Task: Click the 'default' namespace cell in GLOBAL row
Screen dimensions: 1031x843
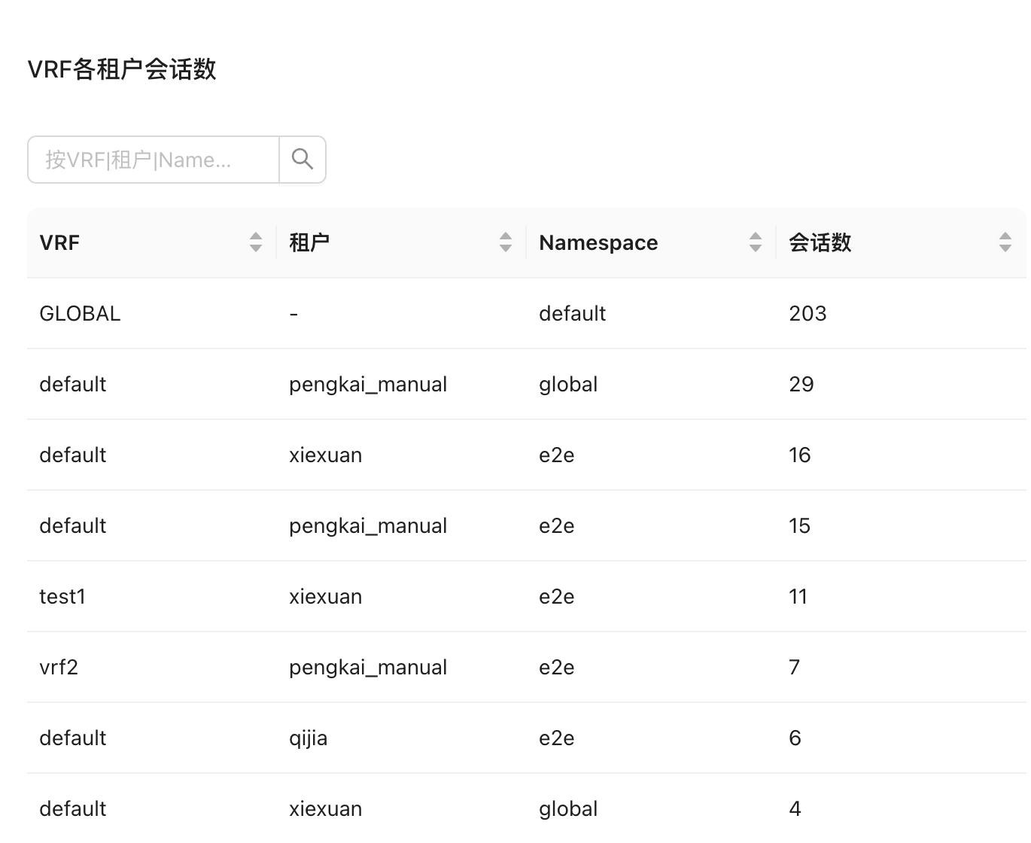Action: (572, 314)
